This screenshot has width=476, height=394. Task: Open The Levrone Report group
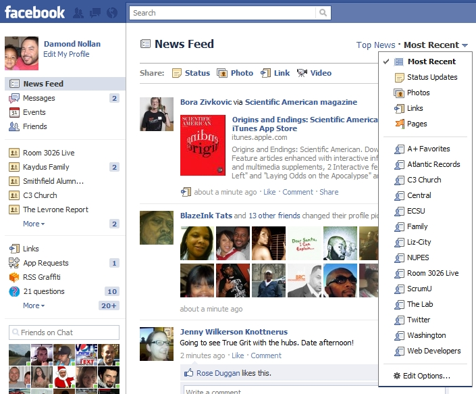click(x=55, y=210)
